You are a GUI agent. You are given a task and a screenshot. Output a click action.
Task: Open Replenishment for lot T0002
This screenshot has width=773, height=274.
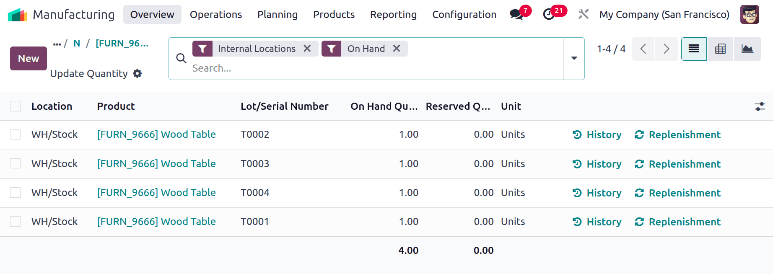(677, 135)
